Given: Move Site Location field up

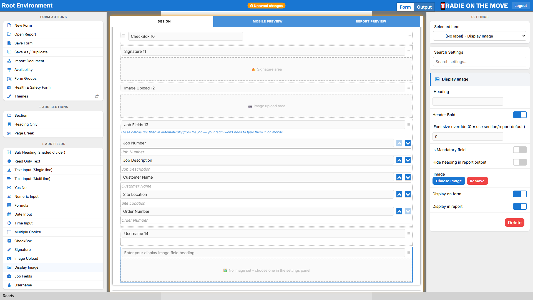Looking at the screenshot, I should coord(399,194).
